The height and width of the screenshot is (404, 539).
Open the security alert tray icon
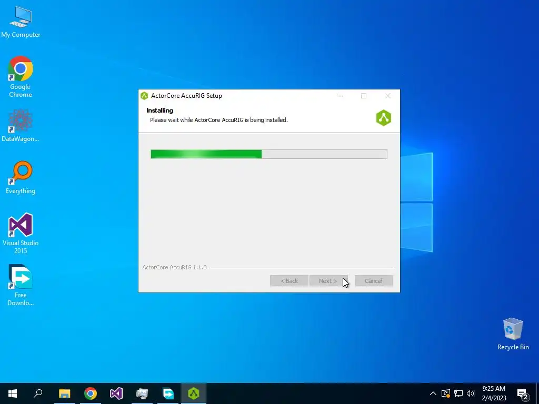[x=446, y=393]
